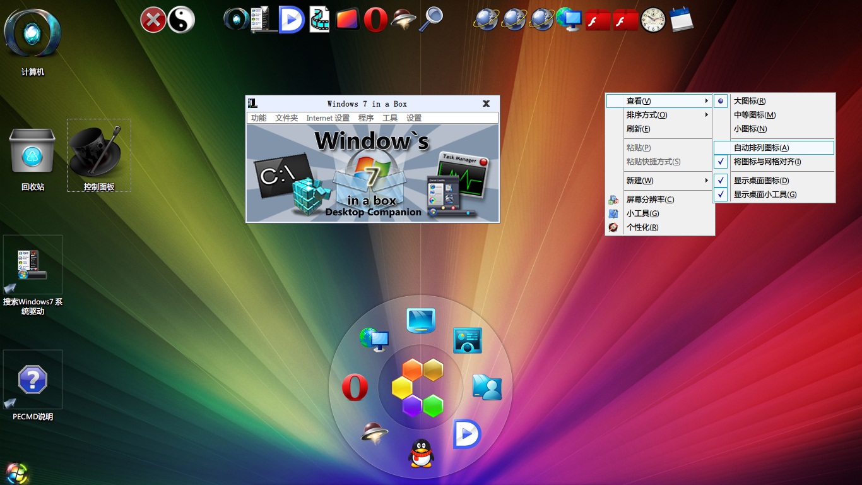Open the blue D player in top dock
862x485 pixels.
(292, 20)
